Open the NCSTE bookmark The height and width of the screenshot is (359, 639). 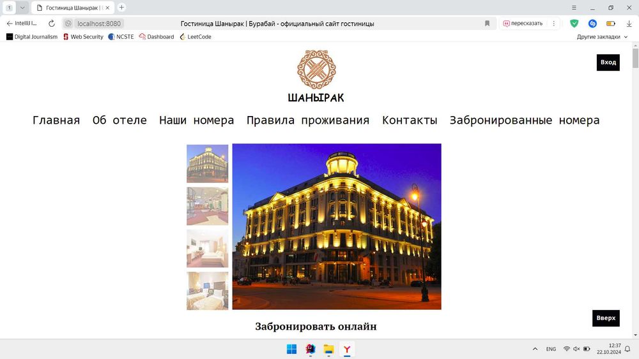pyautogui.click(x=121, y=36)
